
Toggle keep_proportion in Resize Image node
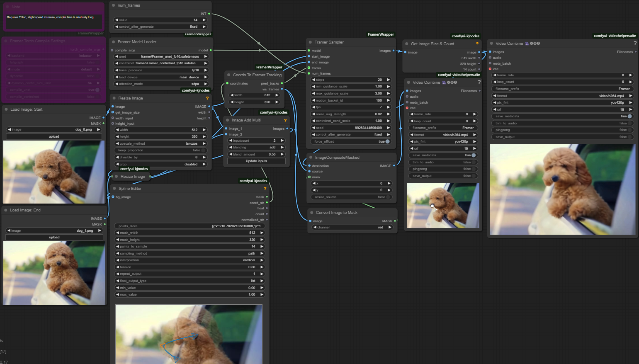(160, 150)
